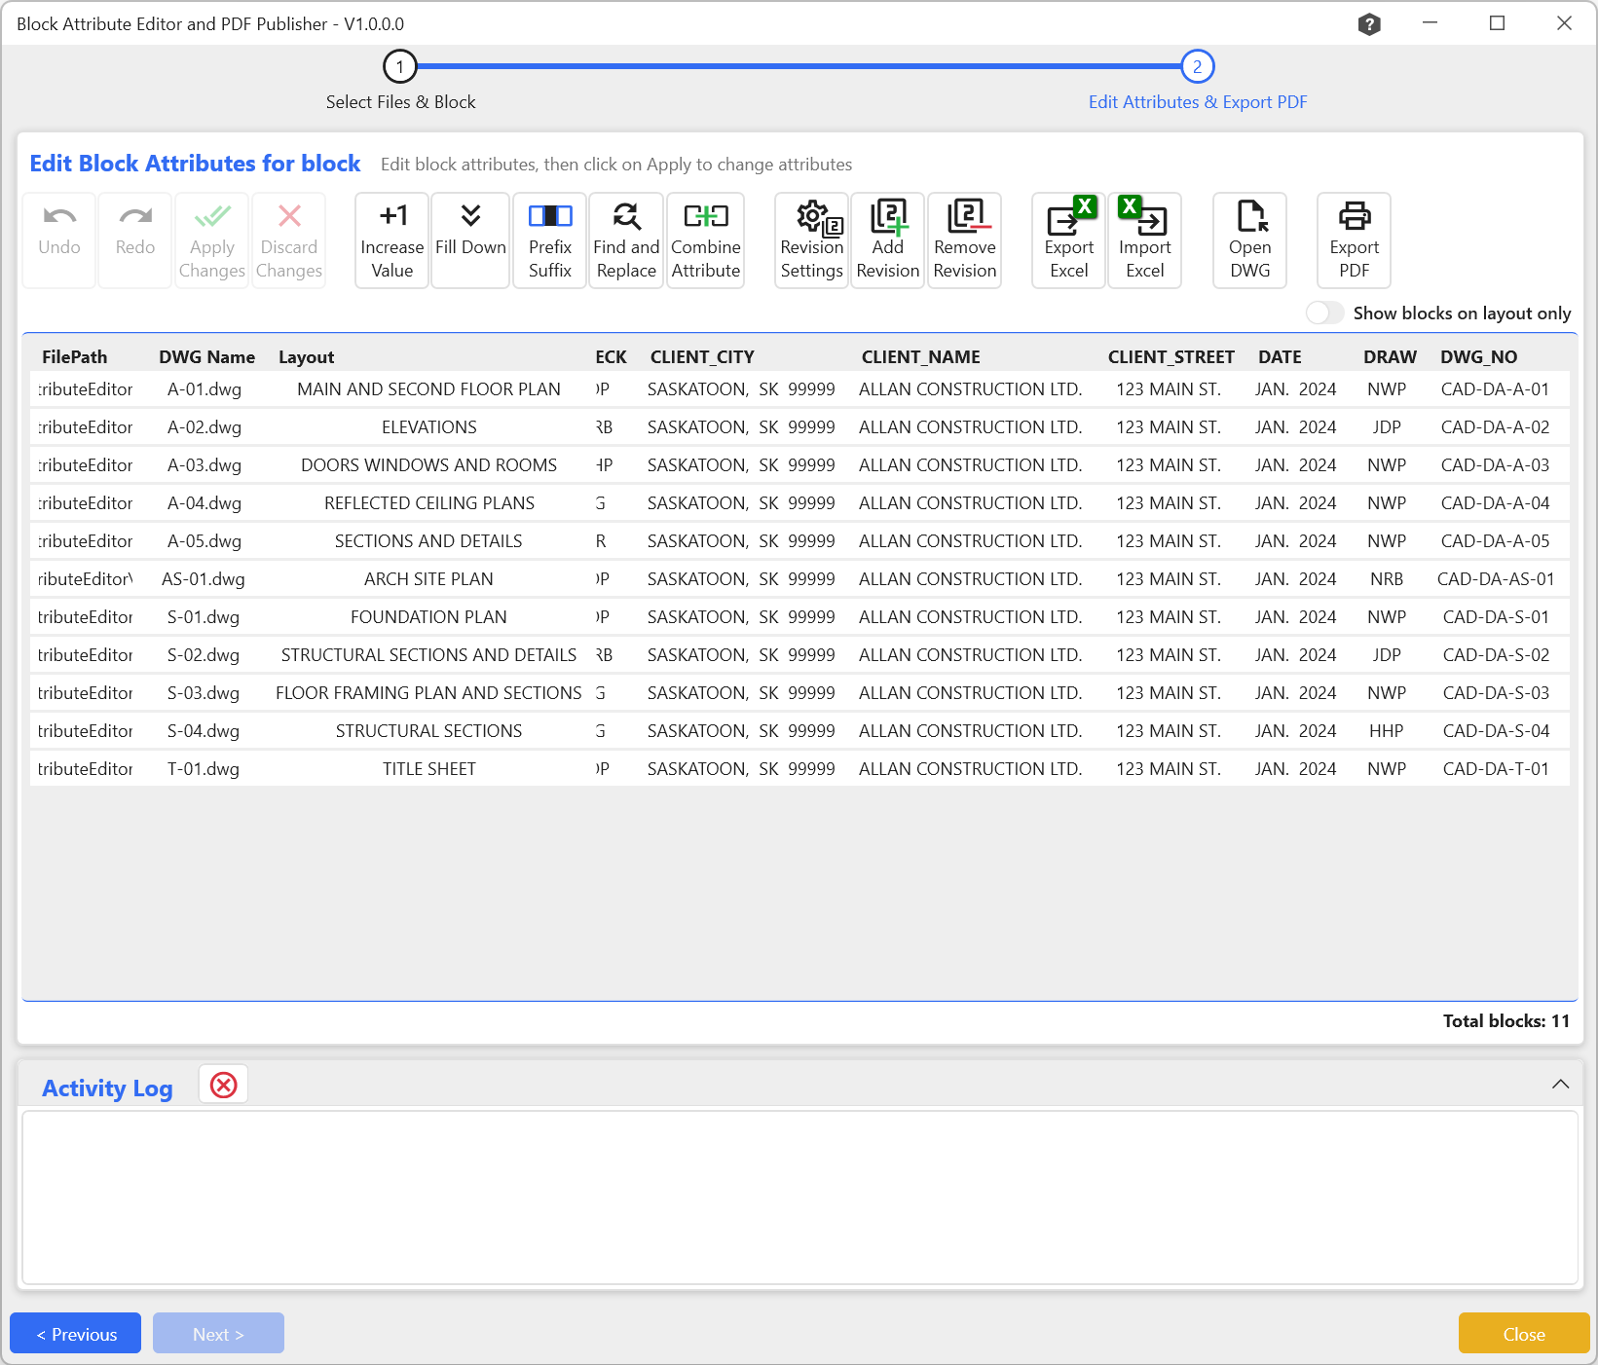Click the REFLECTED CEILING PLANS cell
This screenshot has width=1598, height=1365.
[x=429, y=503]
